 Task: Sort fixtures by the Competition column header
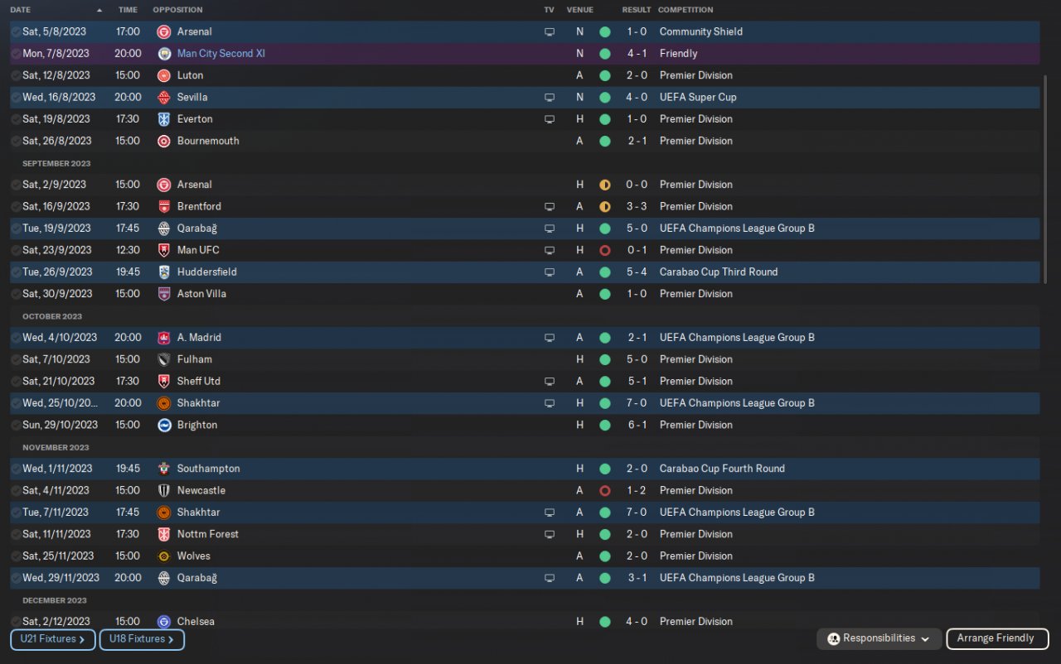pyautogui.click(x=686, y=10)
